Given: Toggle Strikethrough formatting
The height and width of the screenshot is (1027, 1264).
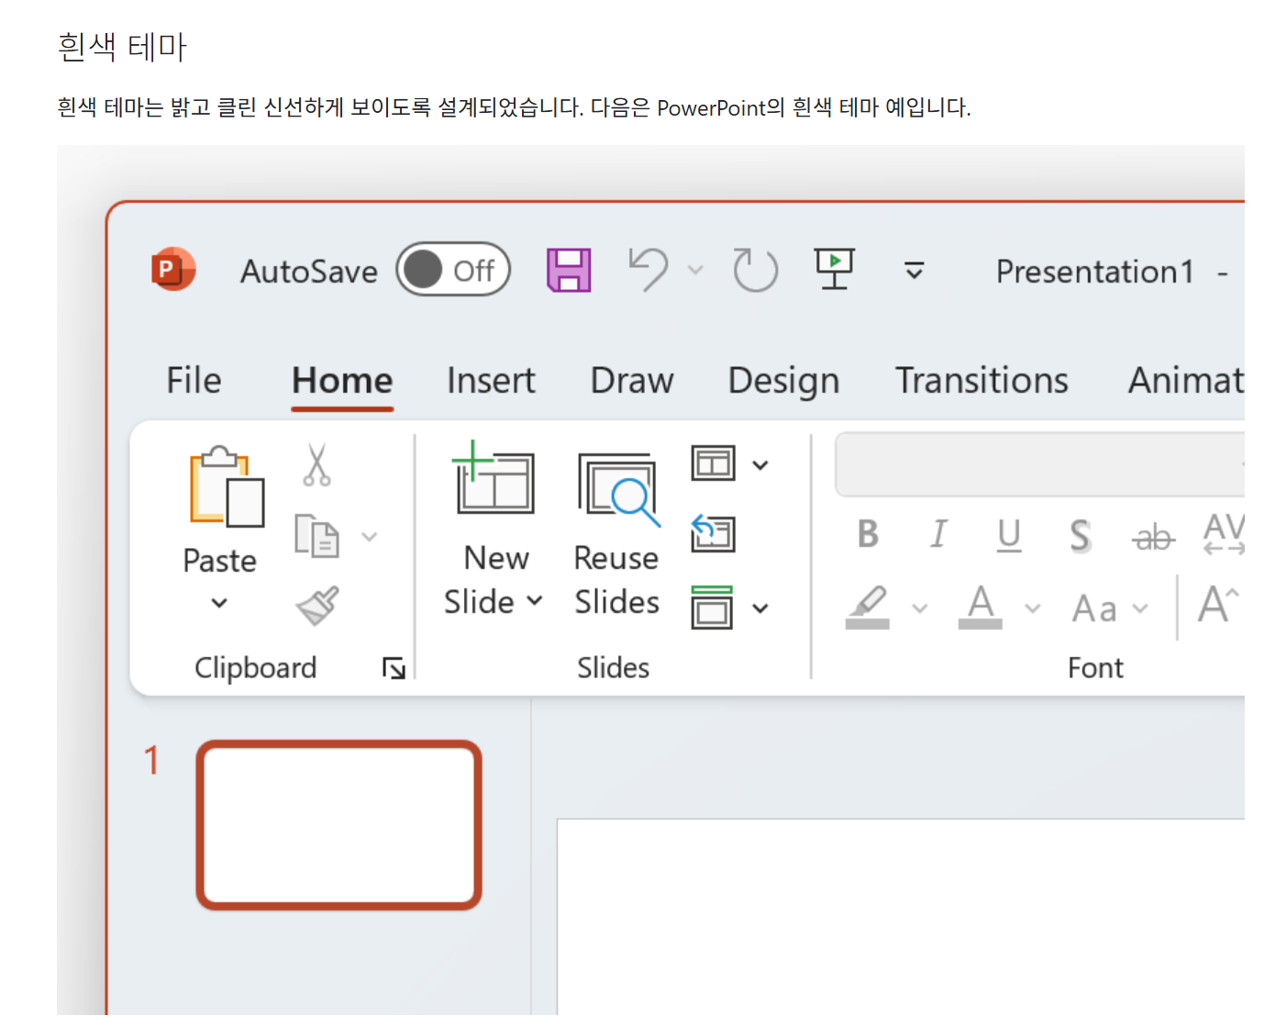Looking at the screenshot, I should click(x=1153, y=537).
